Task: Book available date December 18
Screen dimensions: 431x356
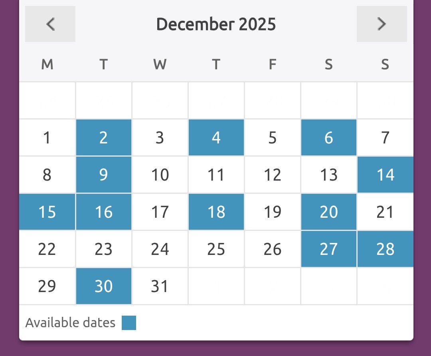Action: tap(216, 212)
